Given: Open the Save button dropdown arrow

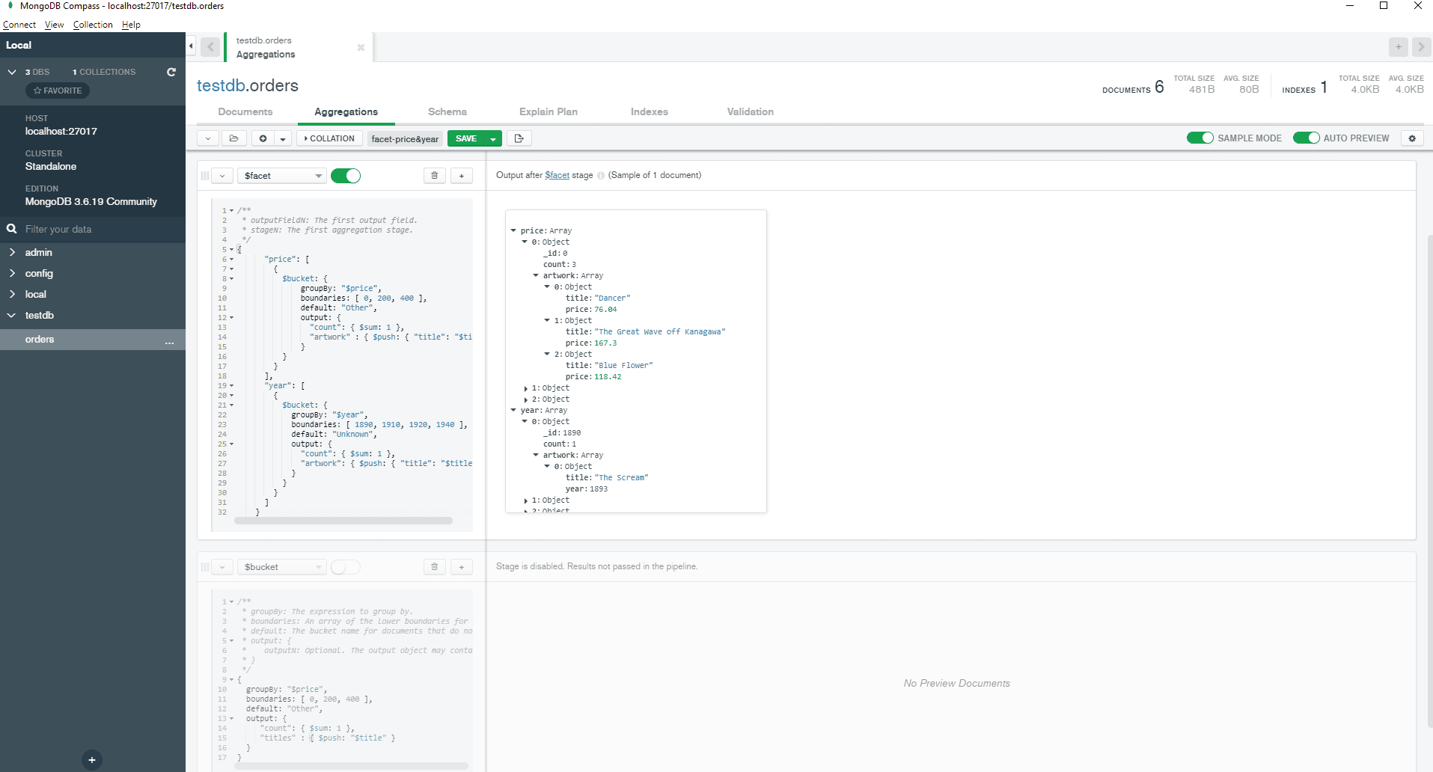Looking at the screenshot, I should pos(493,138).
